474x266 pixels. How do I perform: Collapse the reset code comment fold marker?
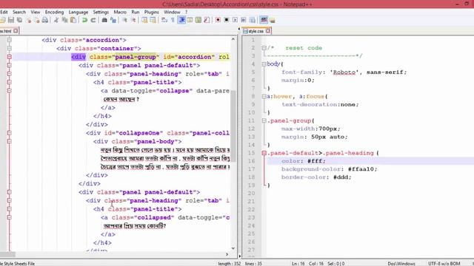pyautogui.click(x=264, y=48)
